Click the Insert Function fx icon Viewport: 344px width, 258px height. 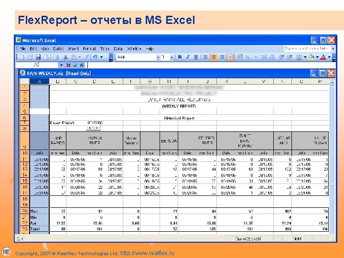tap(82, 65)
